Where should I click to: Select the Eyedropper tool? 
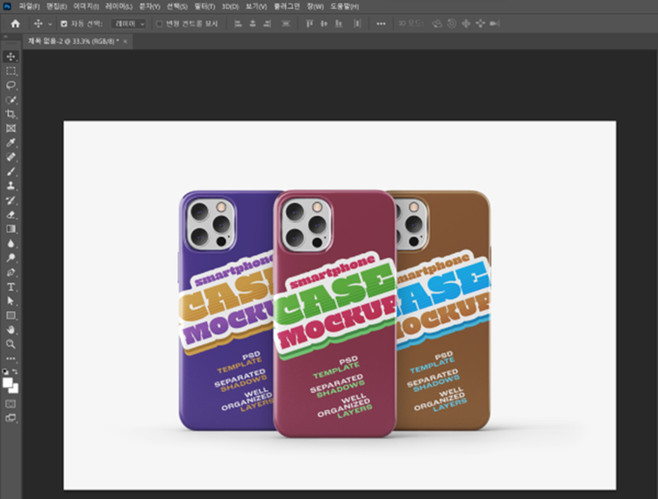11,142
